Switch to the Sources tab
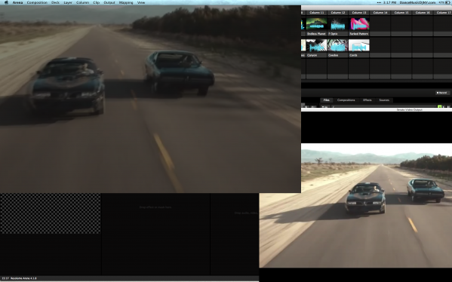 click(384, 100)
